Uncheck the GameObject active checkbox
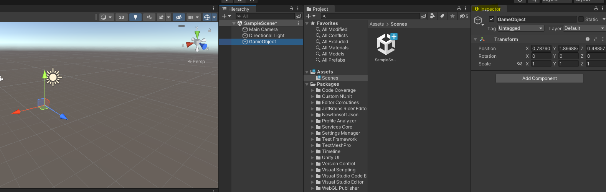 tap(492, 19)
